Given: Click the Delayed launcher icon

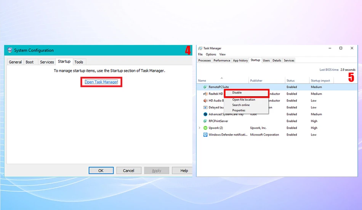Looking at the screenshot, I should click(x=205, y=107).
